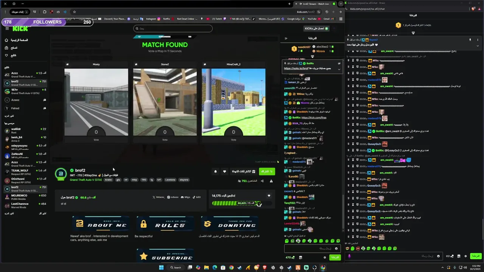
Task: Open the DONATING panel banner
Action: pos(230,224)
